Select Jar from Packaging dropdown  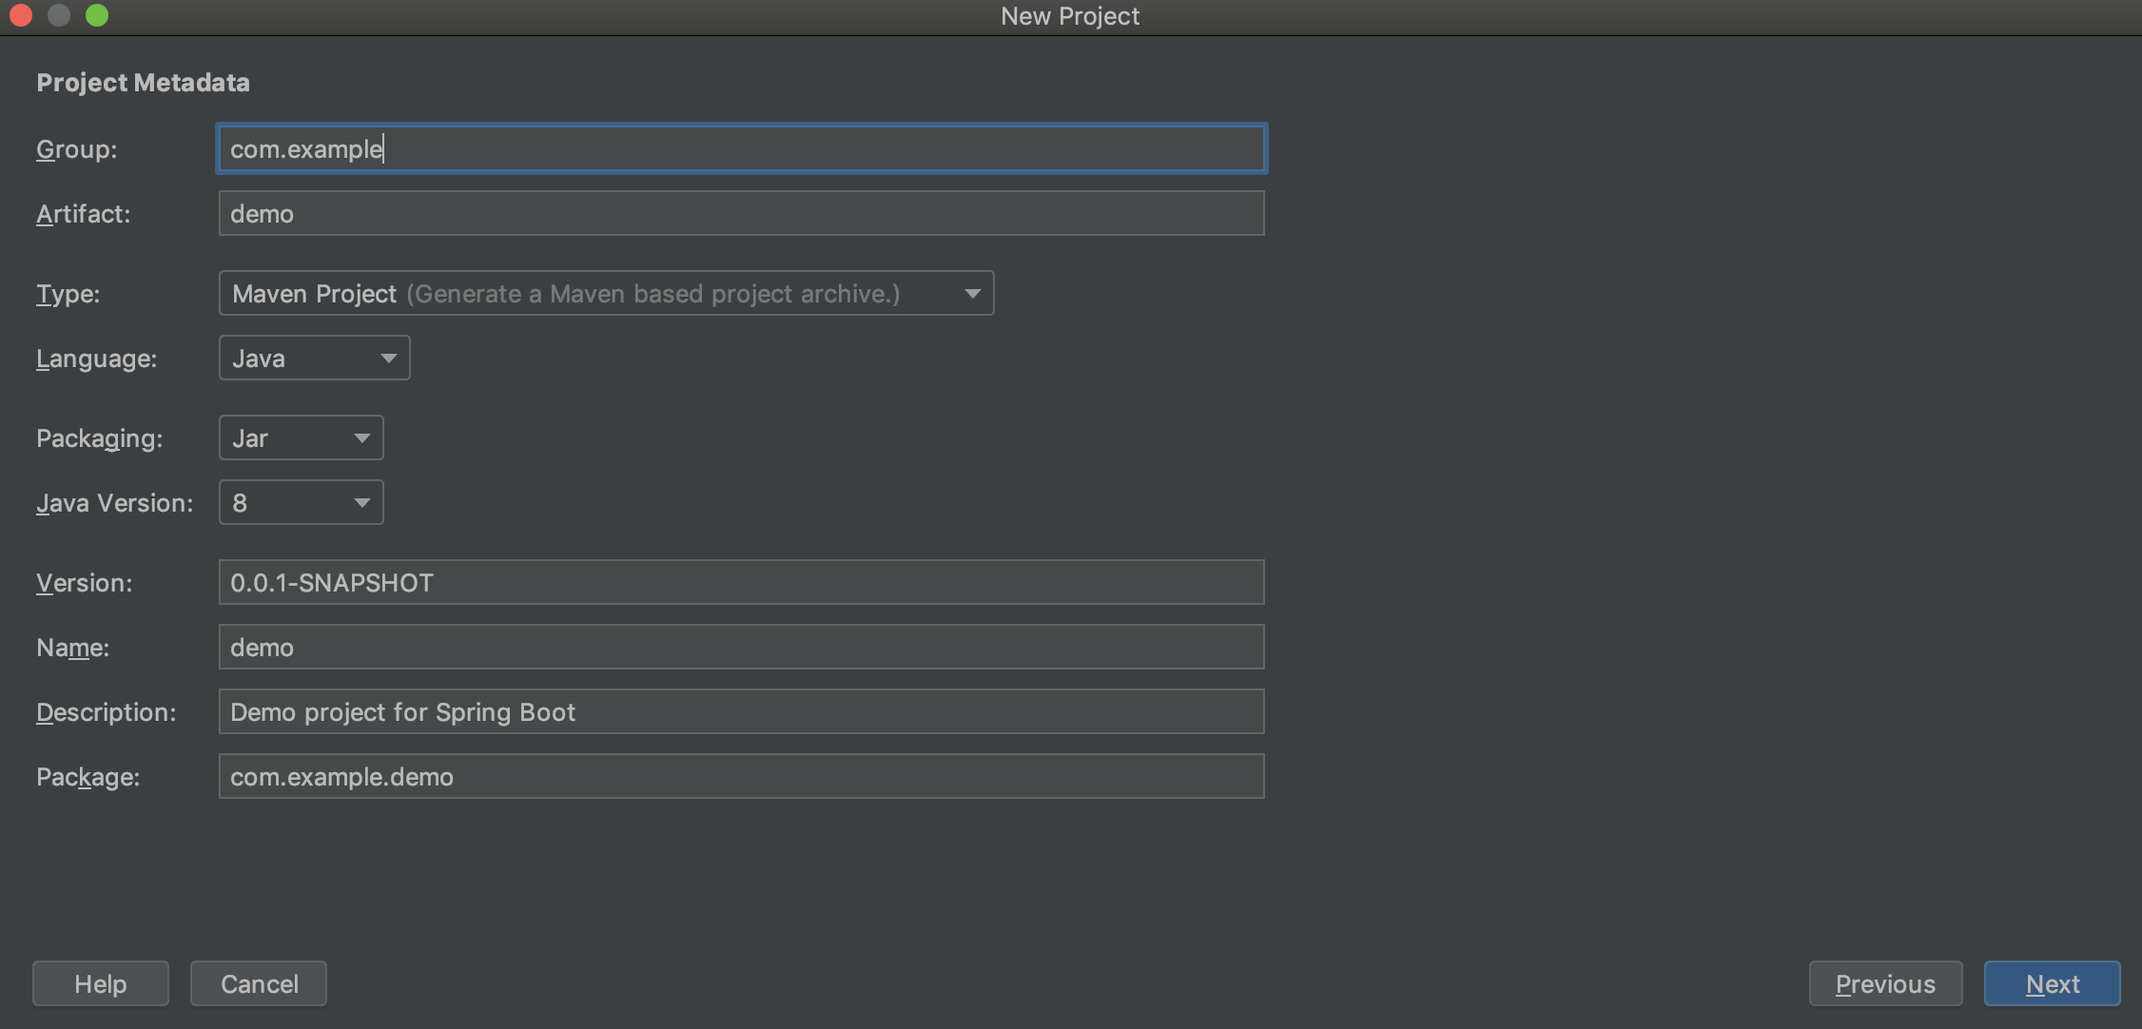300,437
